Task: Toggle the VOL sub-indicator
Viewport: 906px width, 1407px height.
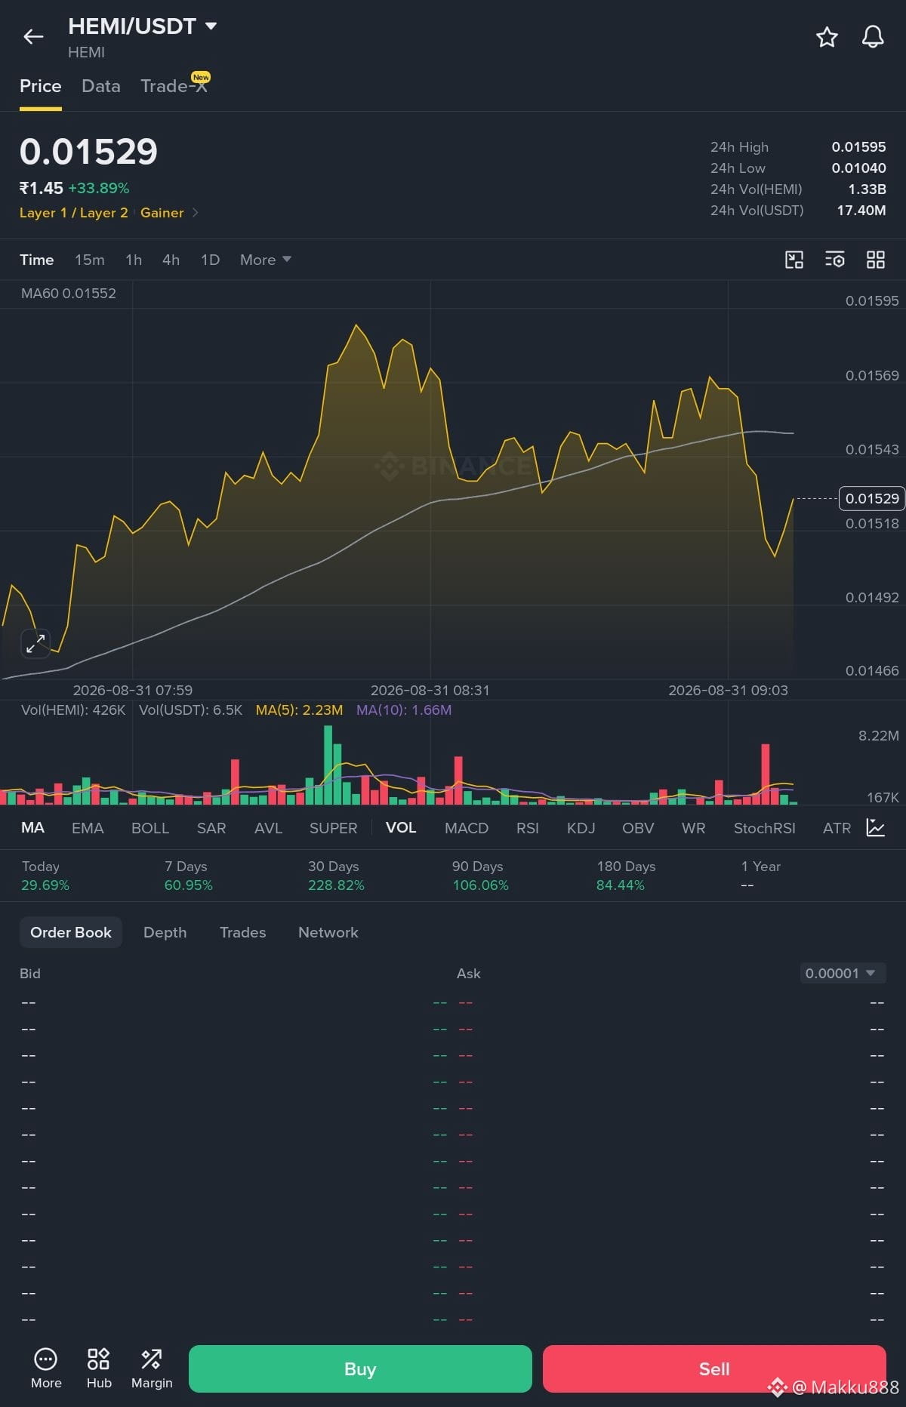Action: click(x=401, y=827)
